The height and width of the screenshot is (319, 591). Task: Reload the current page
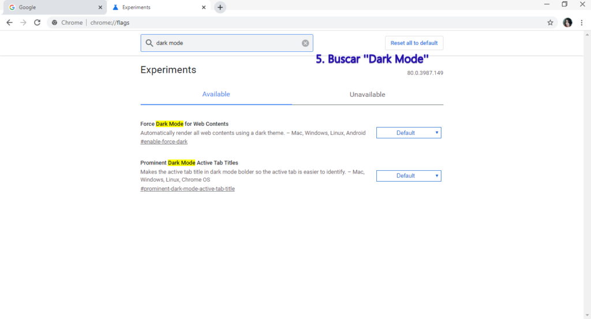tap(37, 22)
